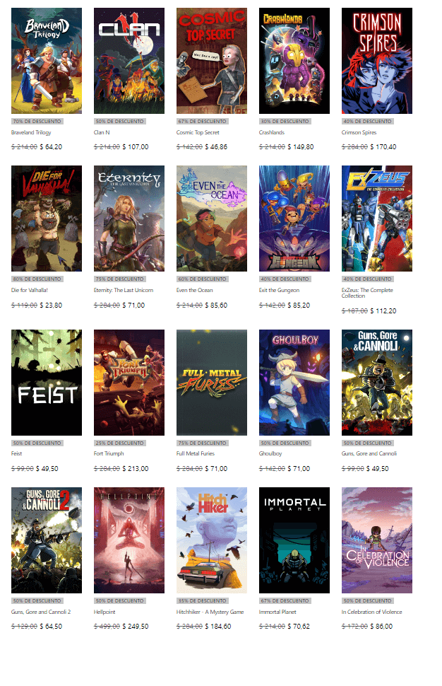Click the Guns, Gore and Cannoli 2 cover
This screenshot has width=442, height=686.
(47, 540)
